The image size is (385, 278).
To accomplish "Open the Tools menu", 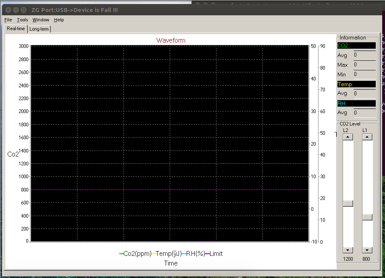I will coord(22,20).
